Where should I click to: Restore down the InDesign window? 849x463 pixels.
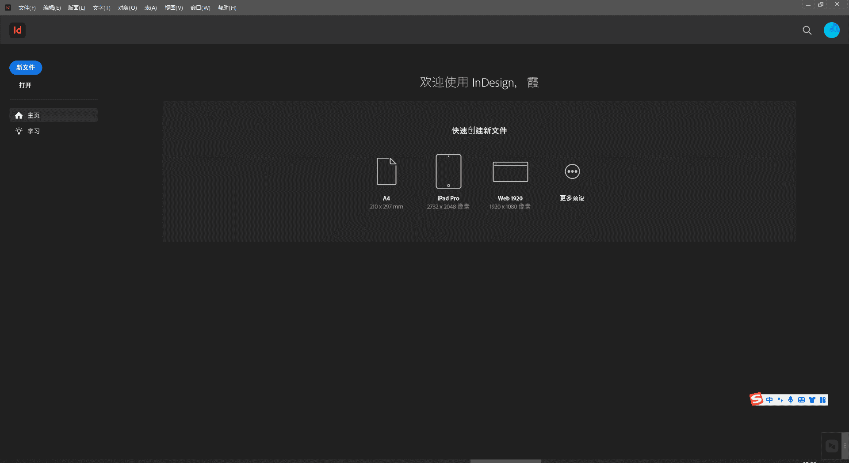[x=821, y=4]
